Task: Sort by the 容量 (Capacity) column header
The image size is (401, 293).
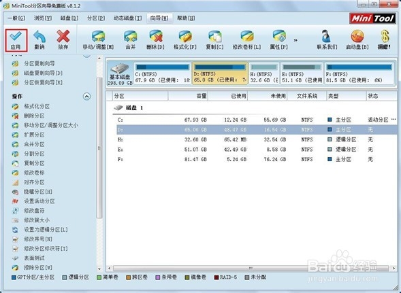Action: point(188,96)
